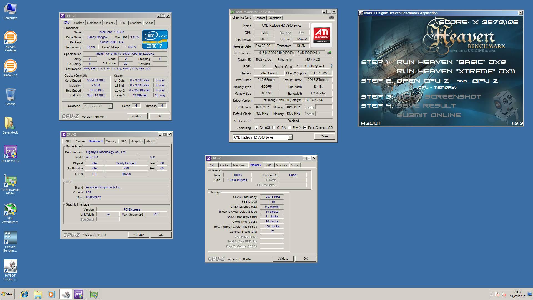Click the Action Center flag tray icon
Viewport: 533px width, 300px height.
pyautogui.click(x=497, y=294)
